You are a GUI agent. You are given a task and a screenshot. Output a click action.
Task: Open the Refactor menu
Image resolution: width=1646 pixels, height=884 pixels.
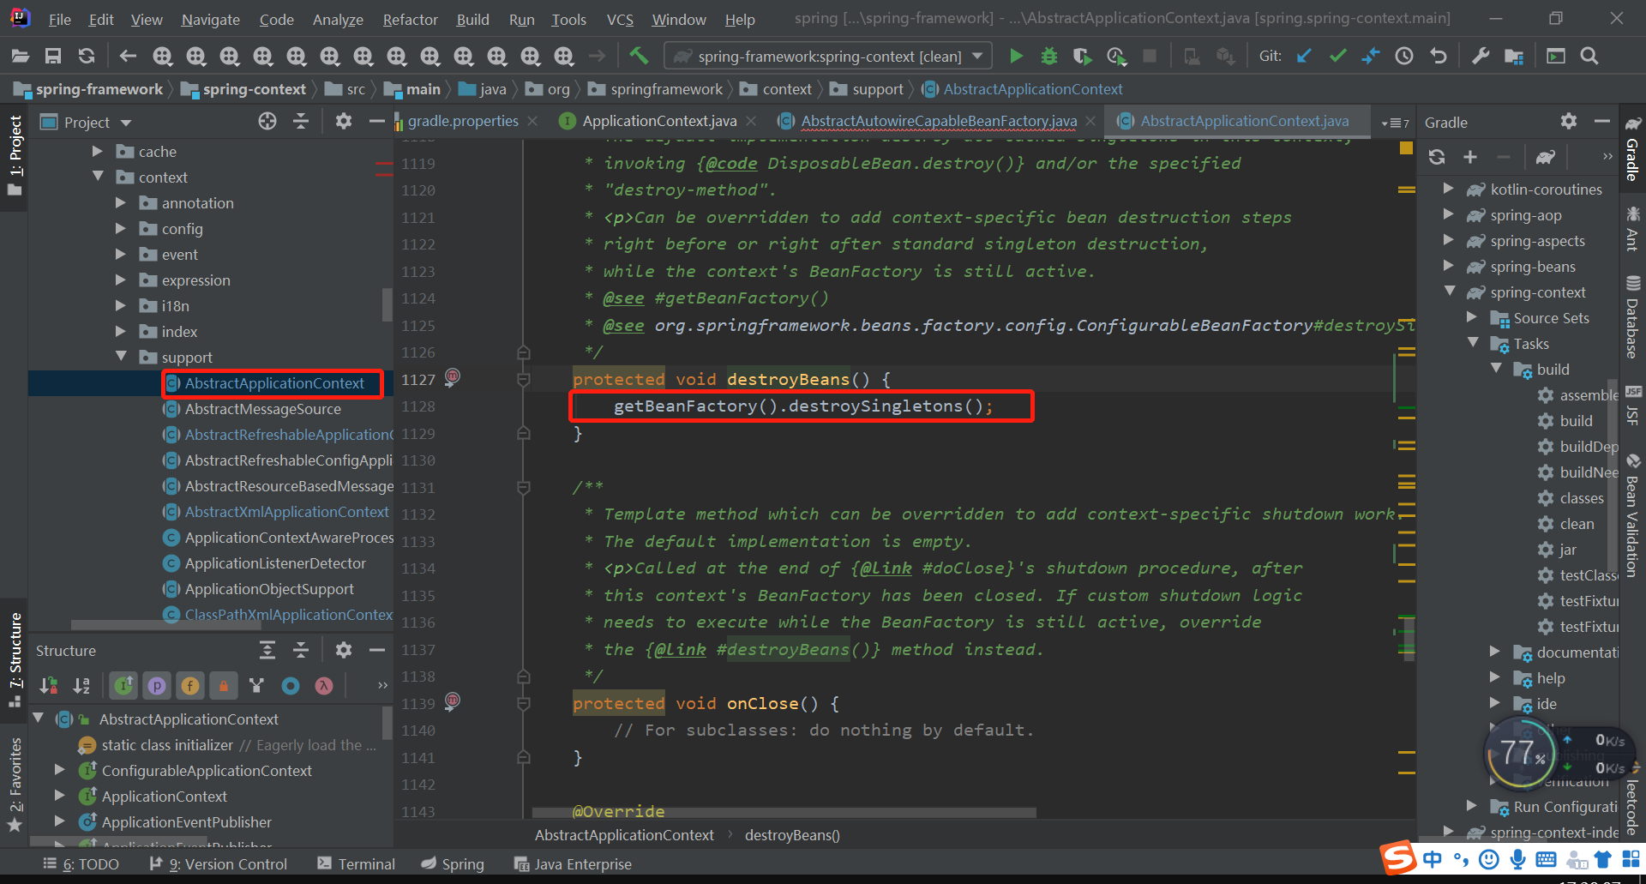(410, 19)
